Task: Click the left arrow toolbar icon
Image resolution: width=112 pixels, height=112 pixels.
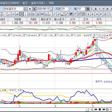Action: pyautogui.click(x=97, y=14)
